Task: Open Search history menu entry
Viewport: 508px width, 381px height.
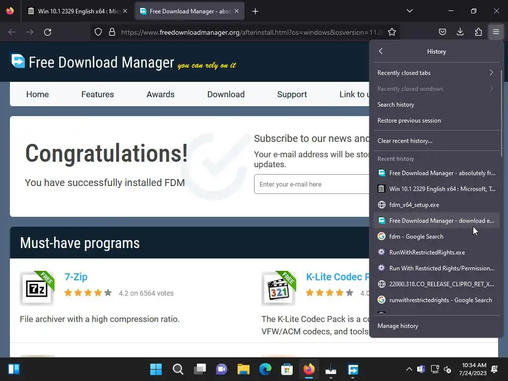Action: (436, 104)
